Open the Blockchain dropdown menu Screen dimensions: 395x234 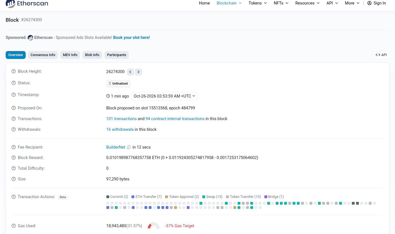point(229,3)
